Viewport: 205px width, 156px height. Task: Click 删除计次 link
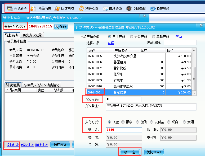tap(41, 145)
